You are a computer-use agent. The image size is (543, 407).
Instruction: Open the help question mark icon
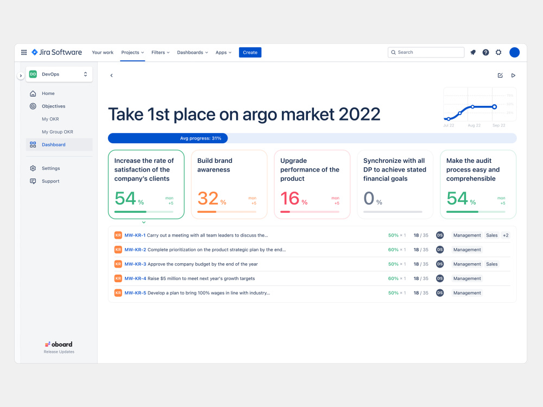pos(485,52)
